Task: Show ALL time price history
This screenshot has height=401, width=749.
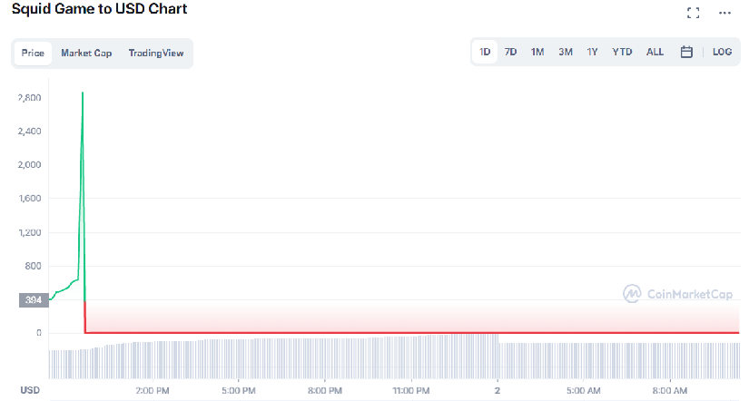Action: point(655,52)
